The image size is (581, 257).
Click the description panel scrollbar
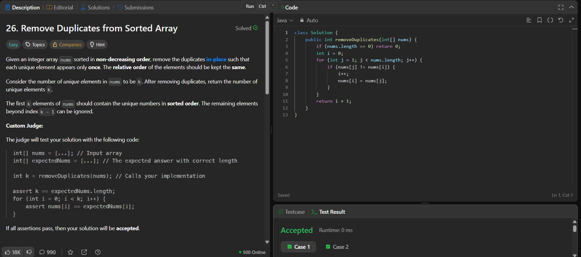267,58
